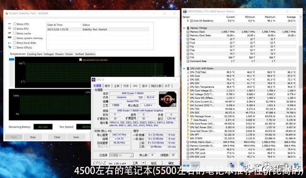Click the Memory Clock sensor icon

click(x=188, y=32)
